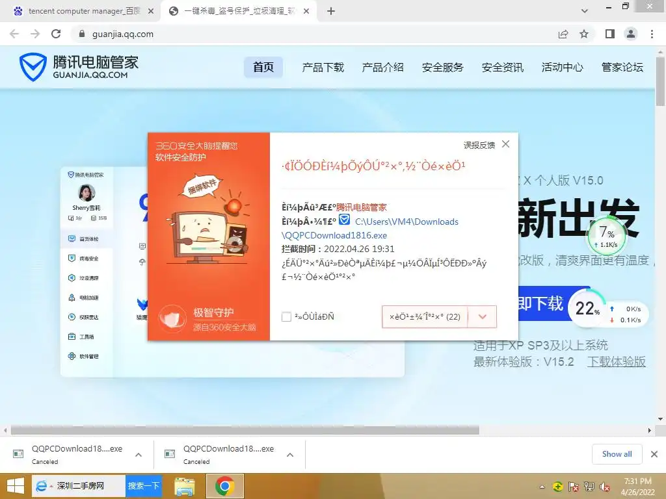Screen dimensions: 666x499
Task: Click the site lock icon in address bar
Action: (82, 34)
